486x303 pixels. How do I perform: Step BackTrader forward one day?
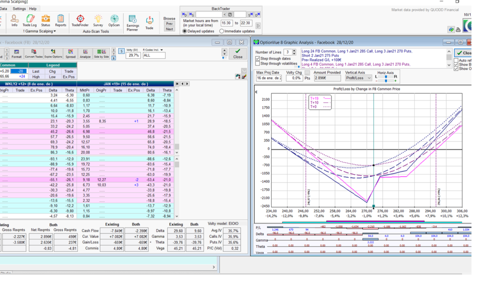click(257, 14)
